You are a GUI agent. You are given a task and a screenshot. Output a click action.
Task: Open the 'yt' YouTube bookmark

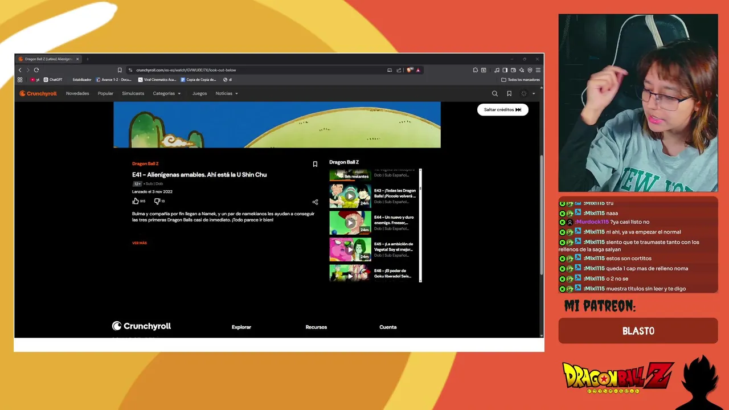coord(35,80)
